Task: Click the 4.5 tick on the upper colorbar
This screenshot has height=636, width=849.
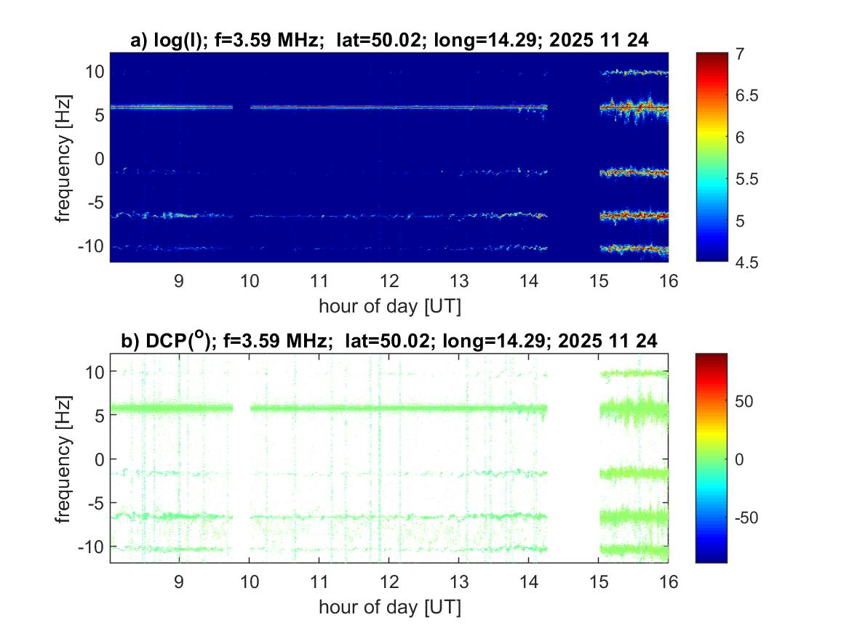Action: [x=749, y=262]
